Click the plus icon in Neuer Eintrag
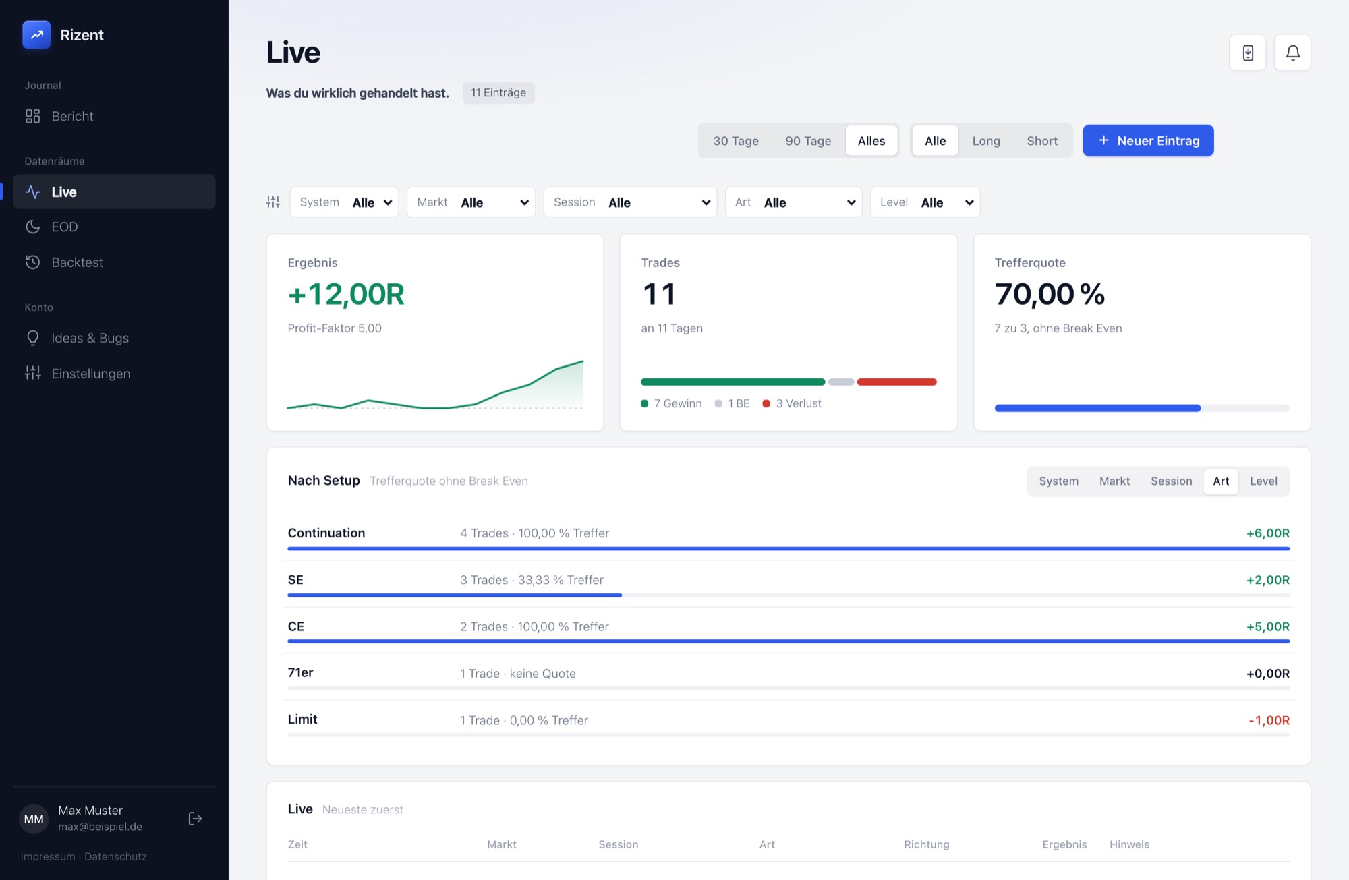Screen dimensions: 1349x880 (1103, 140)
